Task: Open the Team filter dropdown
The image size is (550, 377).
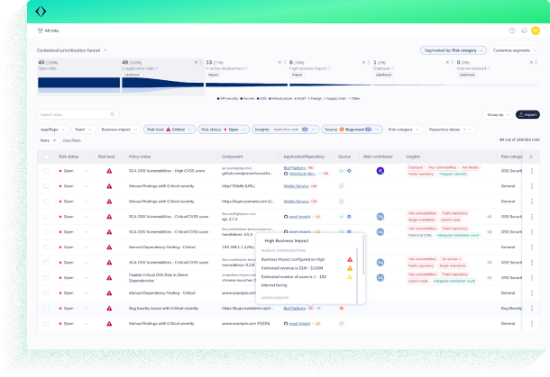Action: pyautogui.click(x=83, y=130)
